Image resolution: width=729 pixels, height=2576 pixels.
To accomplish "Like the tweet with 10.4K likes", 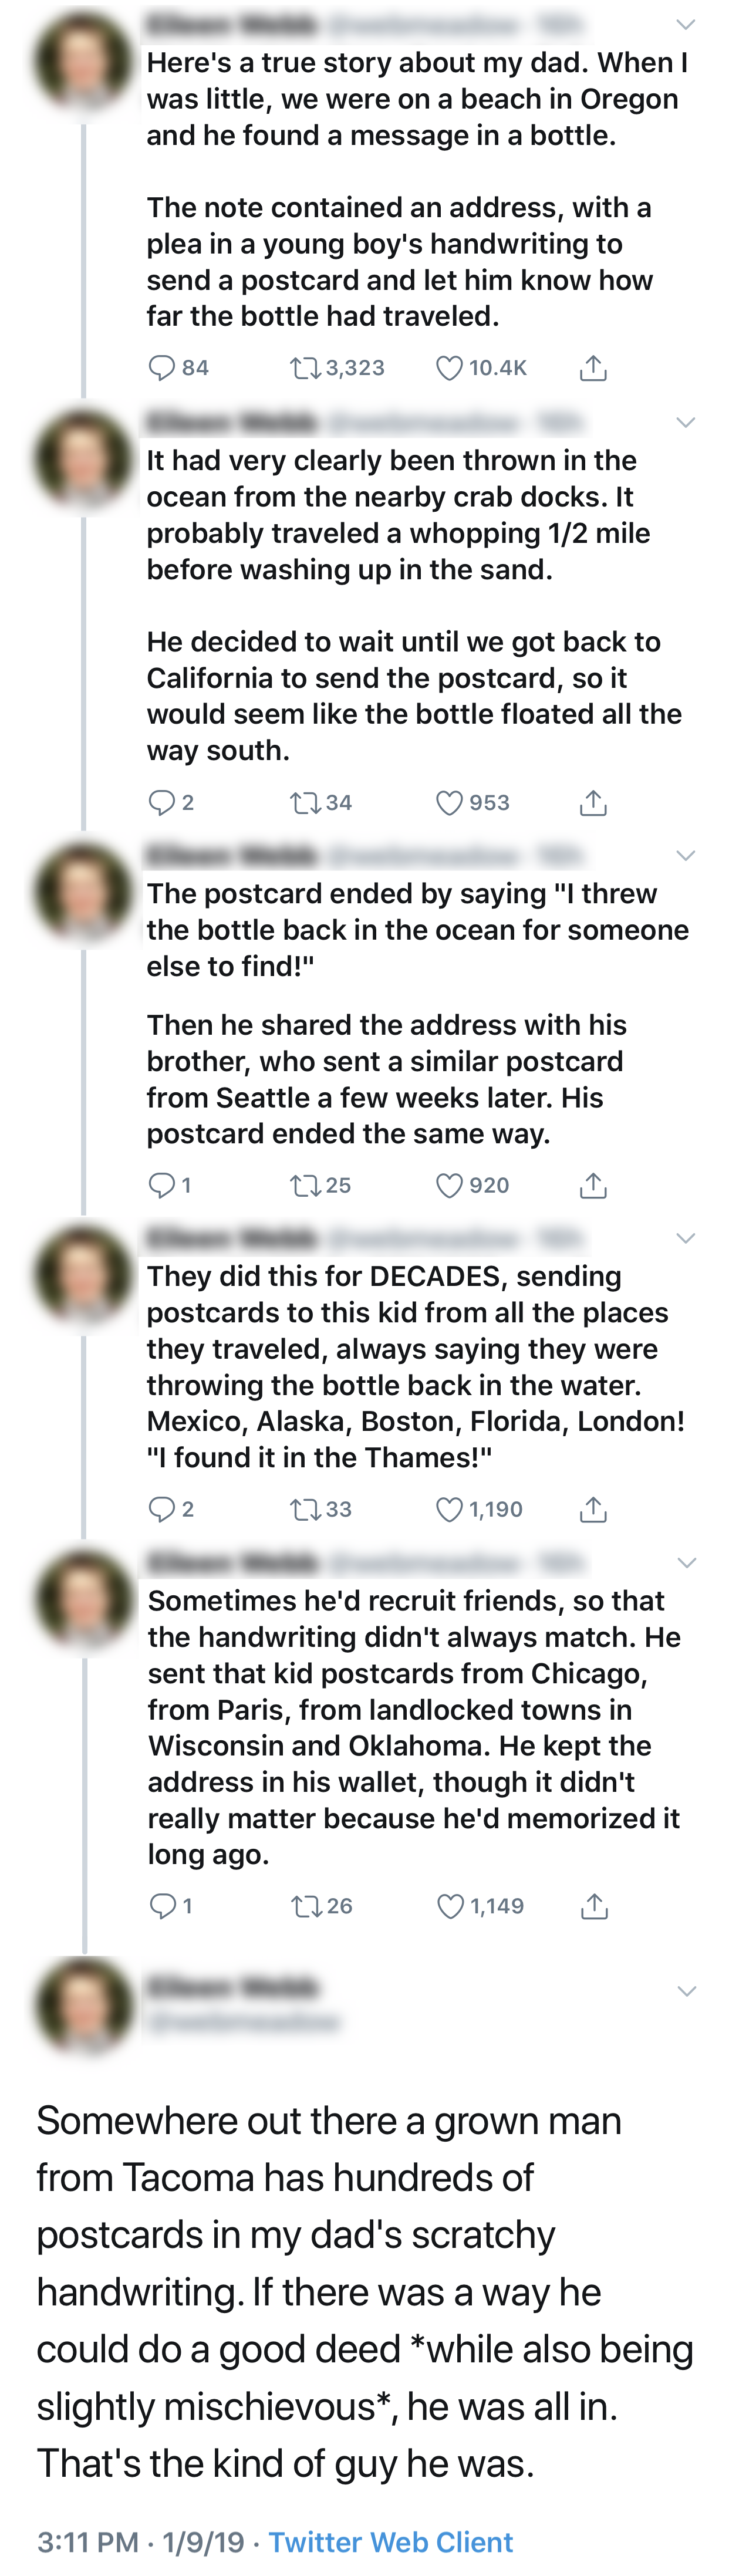I will coord(449,369).
